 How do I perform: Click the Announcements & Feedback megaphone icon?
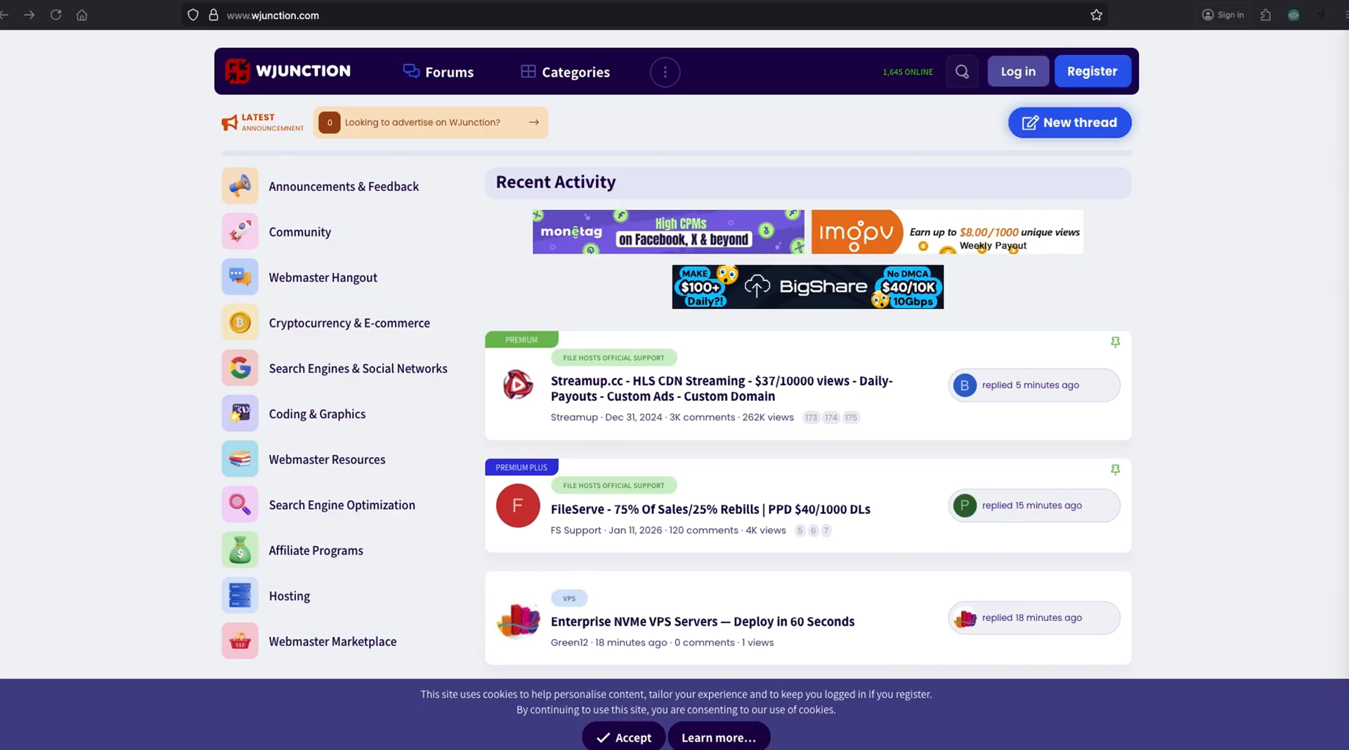pos(240,186)
